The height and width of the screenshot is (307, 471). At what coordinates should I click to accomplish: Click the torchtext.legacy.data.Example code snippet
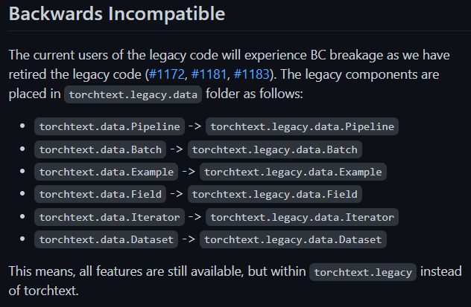click(292, 172)
